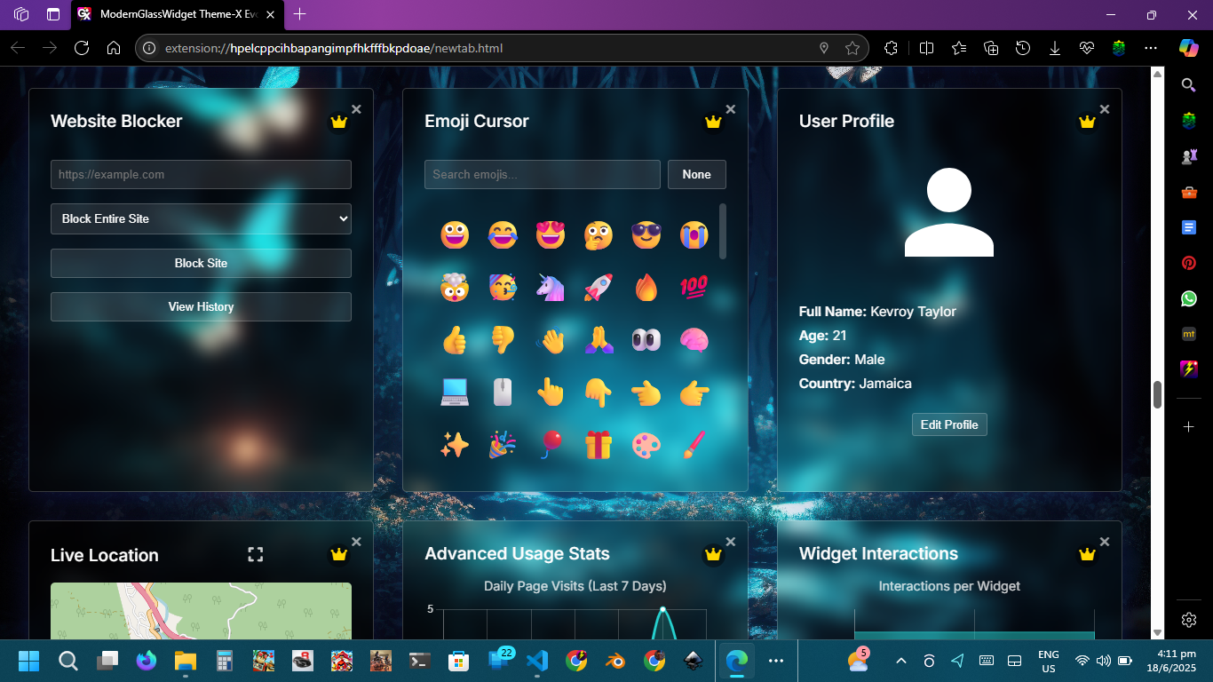The height and width of the screenshot is (682, 1213).
Task: Show hidden system tray icons chevron
Action: 901,661
